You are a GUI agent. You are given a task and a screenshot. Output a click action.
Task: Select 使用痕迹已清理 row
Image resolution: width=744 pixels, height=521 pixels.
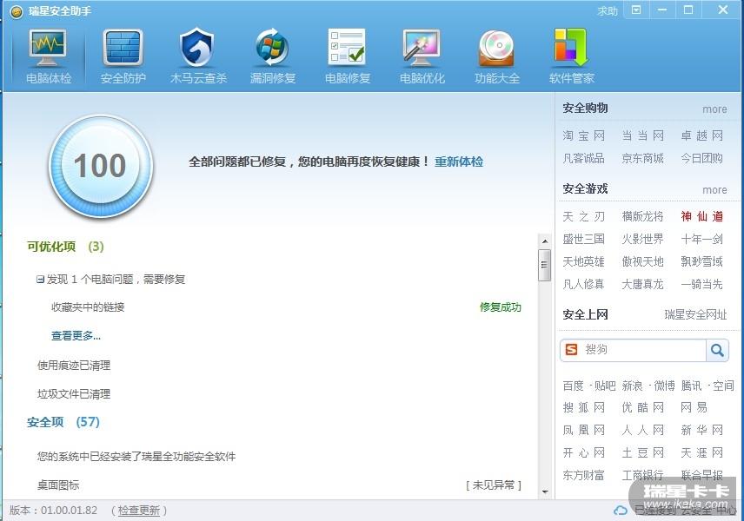point(74,366)
